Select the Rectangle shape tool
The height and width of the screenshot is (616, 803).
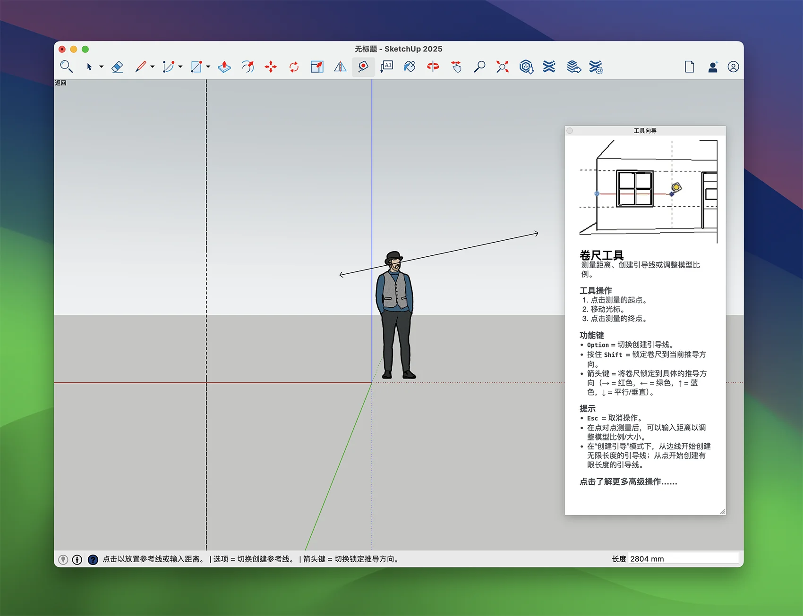pos(196,67)
